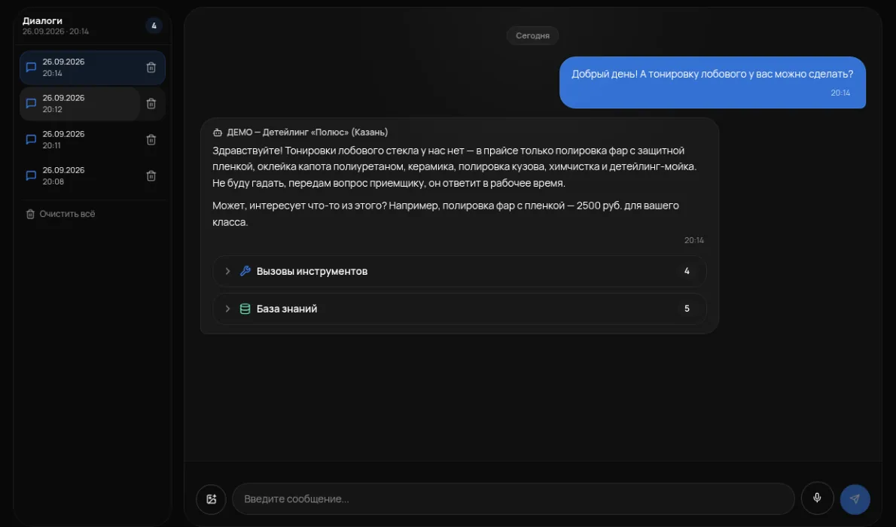Click the knowledge base count '5'
896x527 pixels.
point(687,309)
